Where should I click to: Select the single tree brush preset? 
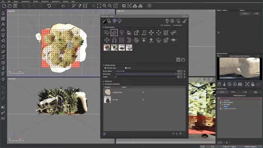click(122, 32)
